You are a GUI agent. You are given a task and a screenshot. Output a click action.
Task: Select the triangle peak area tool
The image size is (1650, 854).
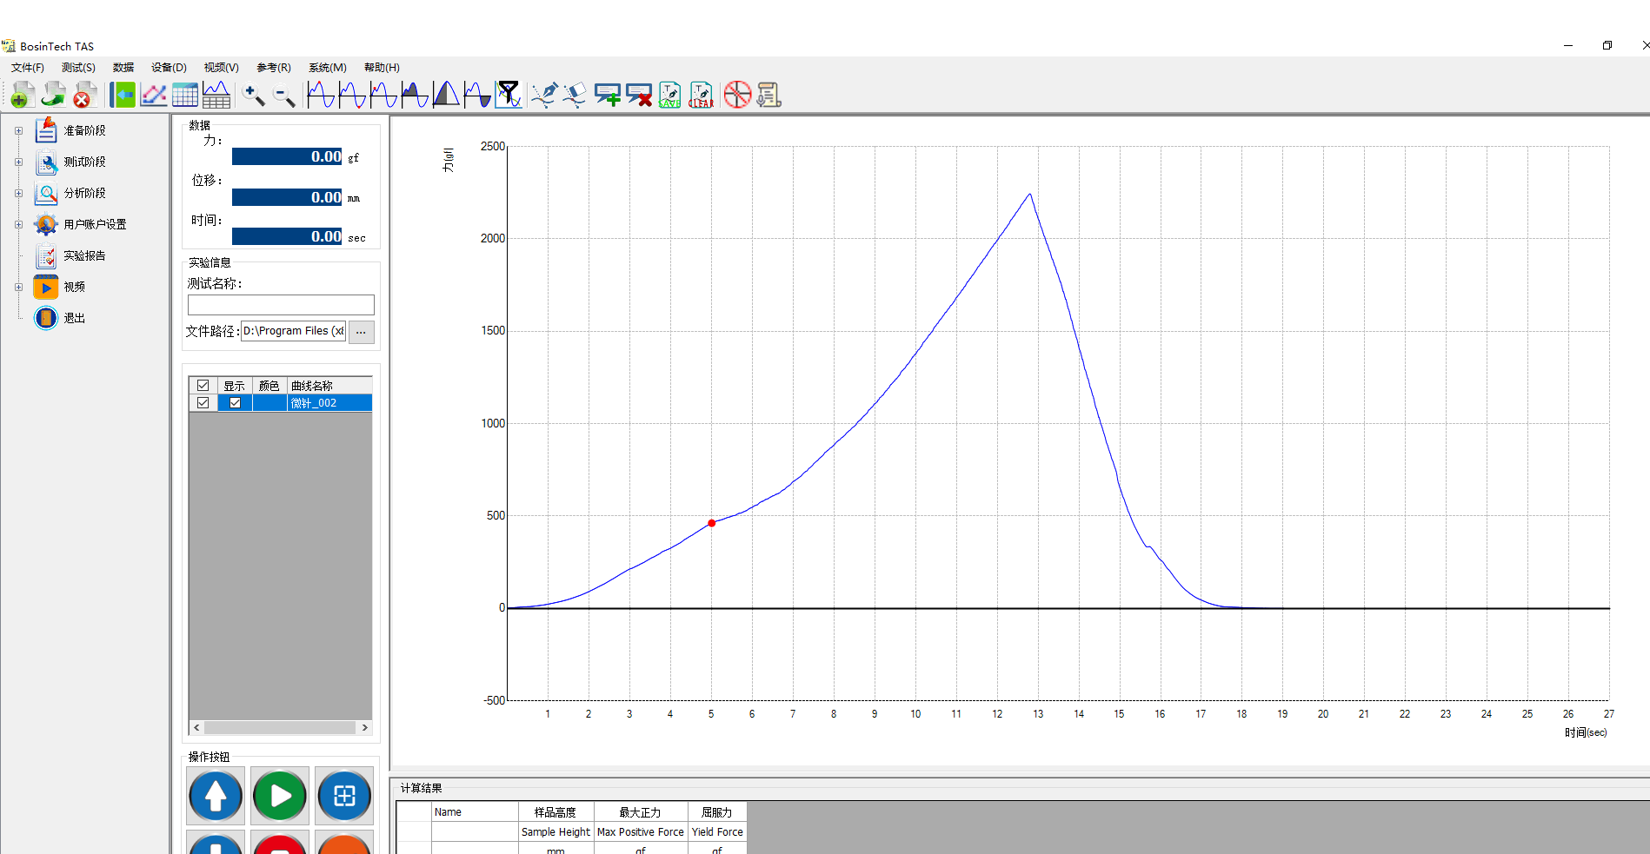(446, 95)
